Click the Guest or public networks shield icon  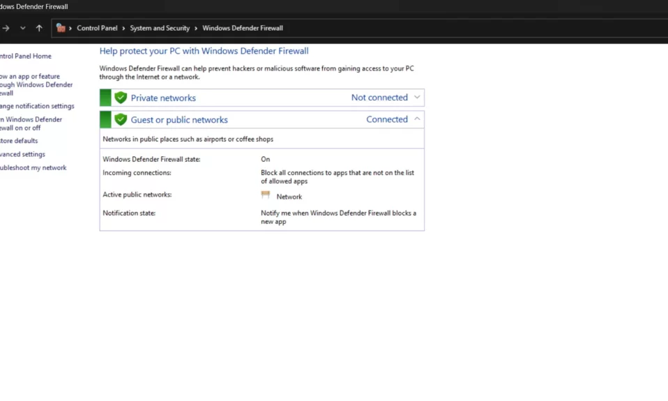[x=121, y=119]
